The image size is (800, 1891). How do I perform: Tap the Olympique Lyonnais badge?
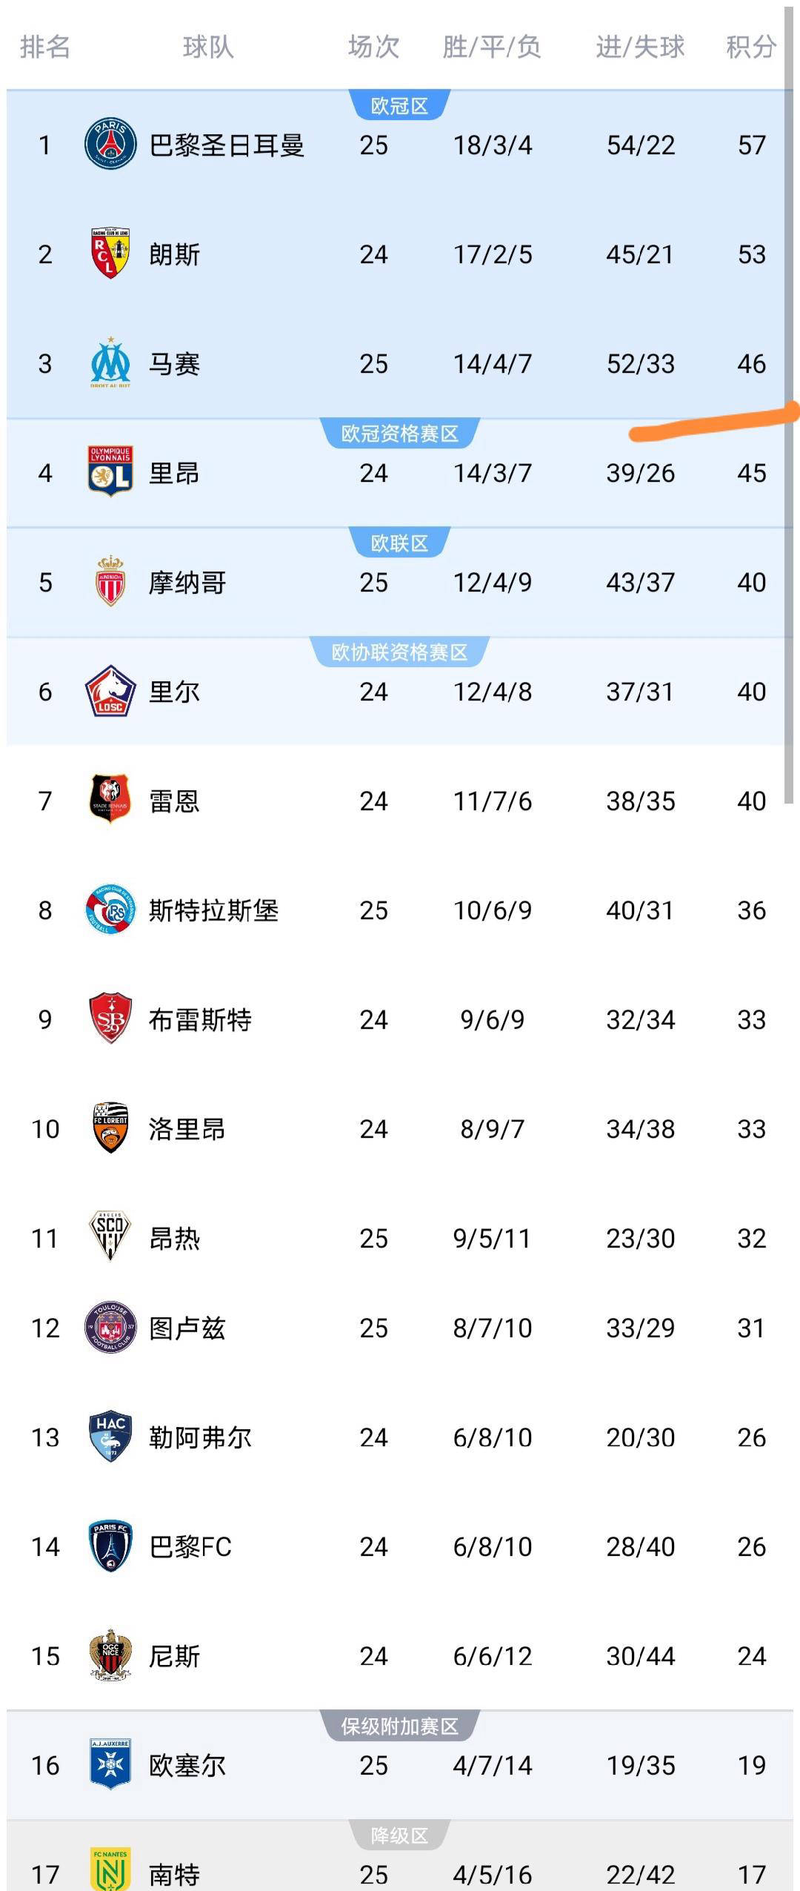pos(110,471)
